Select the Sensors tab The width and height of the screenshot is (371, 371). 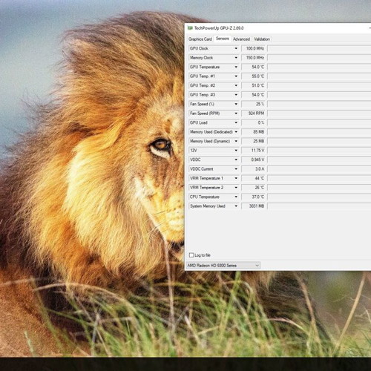(223, 39)
